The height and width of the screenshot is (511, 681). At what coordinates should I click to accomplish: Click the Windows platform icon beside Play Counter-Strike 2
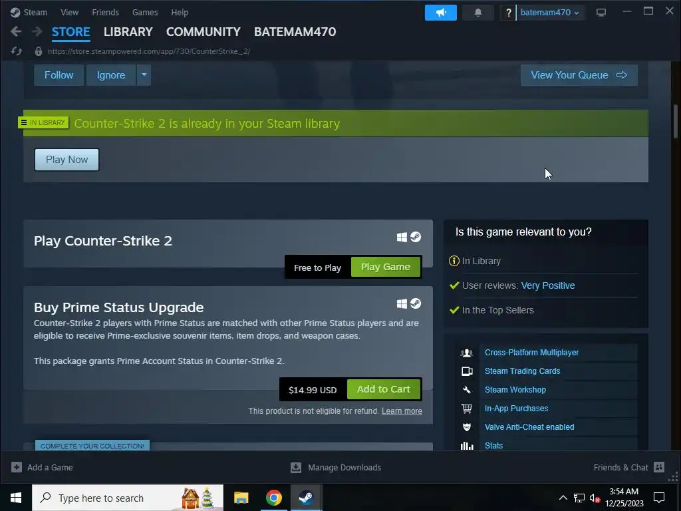[402, 237]
